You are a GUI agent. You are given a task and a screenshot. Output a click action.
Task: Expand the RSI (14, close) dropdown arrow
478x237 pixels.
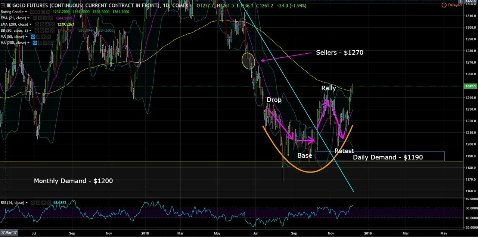coord(26,203)
